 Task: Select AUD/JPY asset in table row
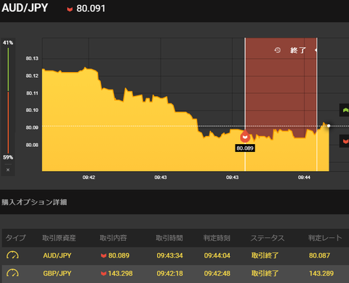tap(57, 255)
